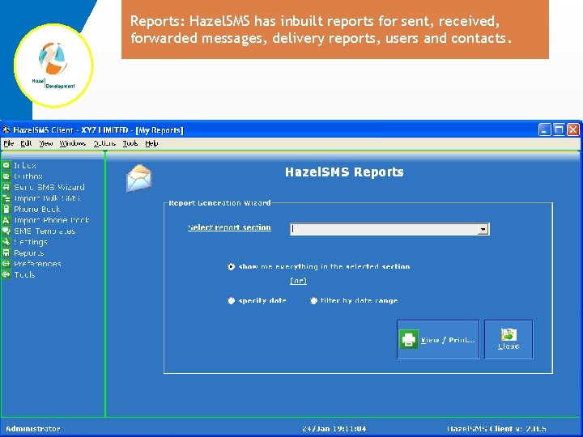Open the Help menu
583x437 pixels.
click(x=151, y=143)
